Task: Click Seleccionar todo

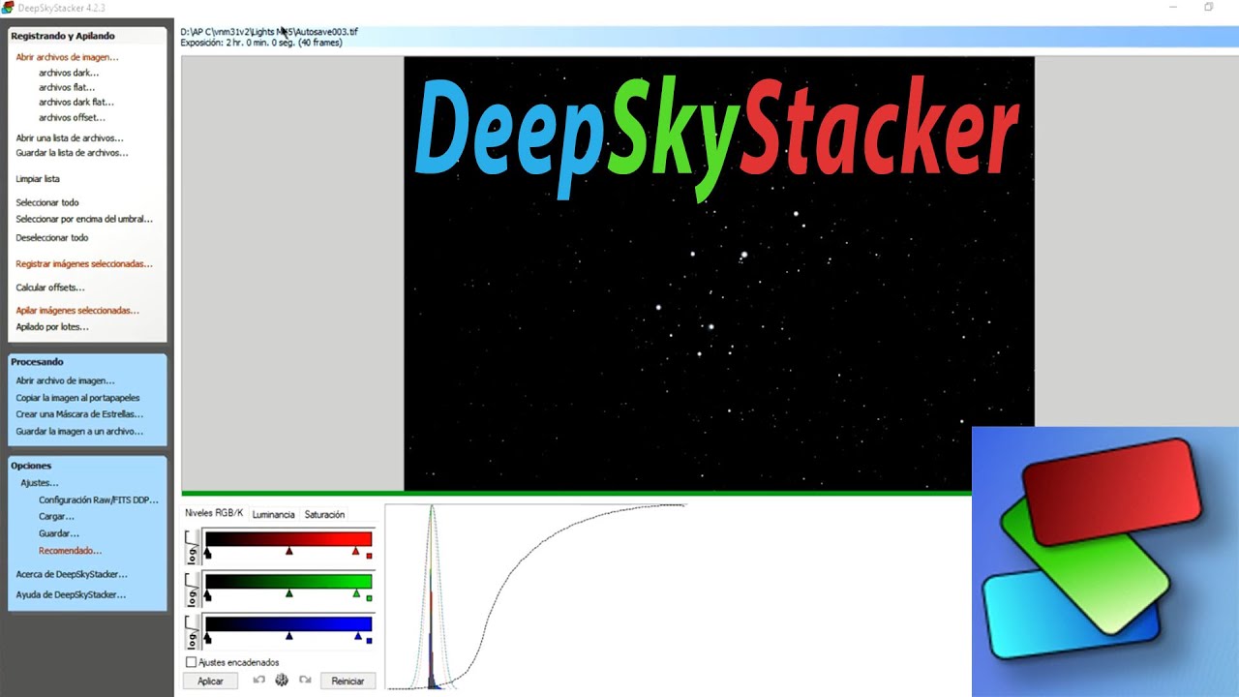Action: [47, 202]
